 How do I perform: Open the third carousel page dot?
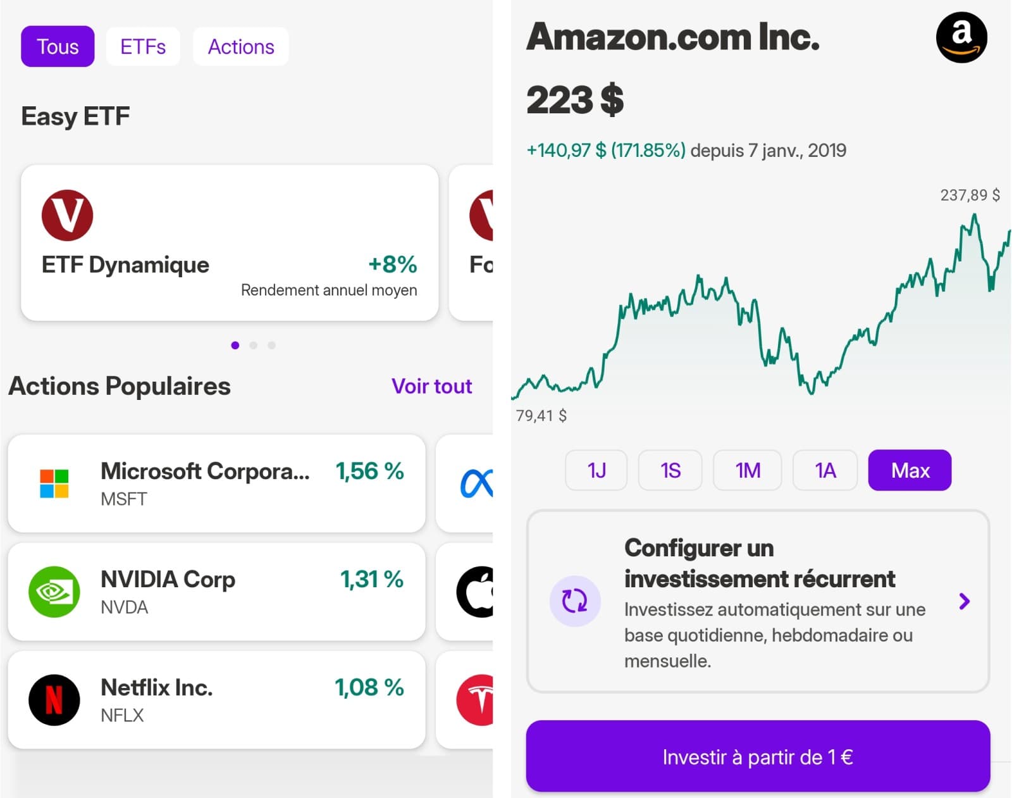[x=272, y=345]
